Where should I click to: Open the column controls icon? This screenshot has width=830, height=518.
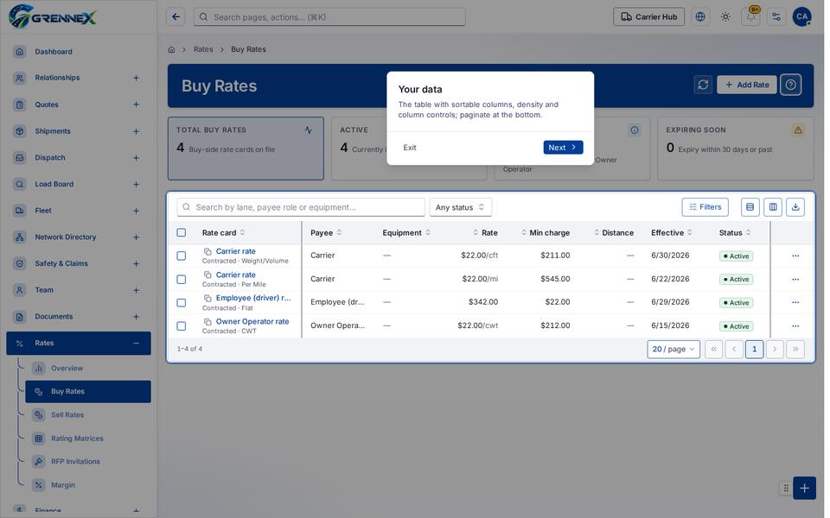(773, 207)
